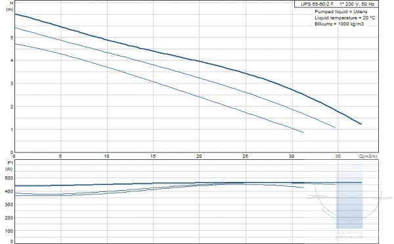Click the 100 tick on power axis
Image resolution: width=394 pixels, height=244 pixels.
point(9,231)
